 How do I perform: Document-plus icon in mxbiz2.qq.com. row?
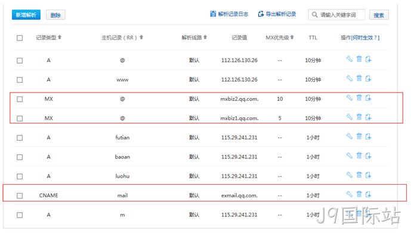click(368, 98)
